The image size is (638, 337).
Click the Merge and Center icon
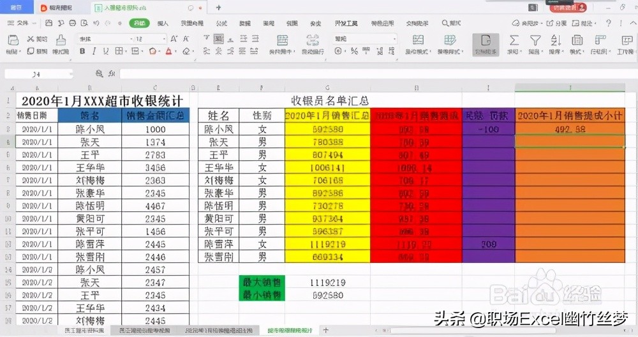point(283,40)
